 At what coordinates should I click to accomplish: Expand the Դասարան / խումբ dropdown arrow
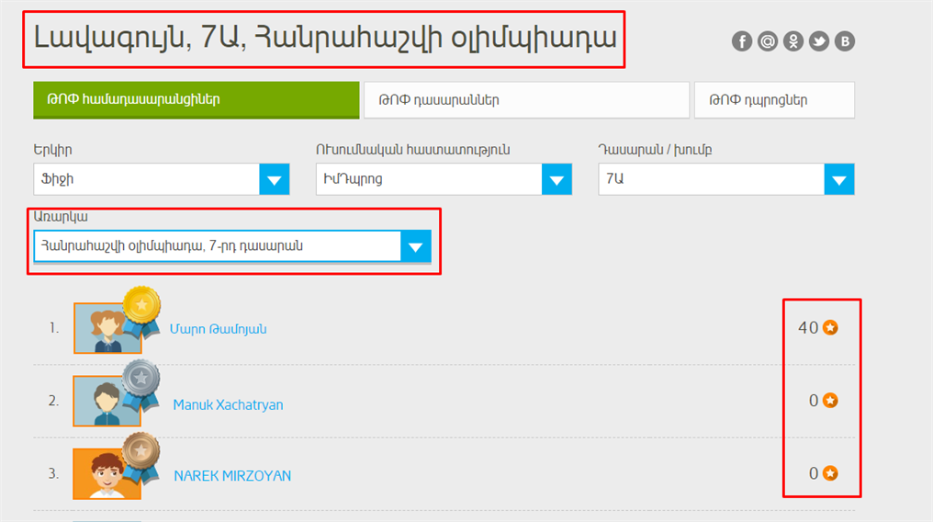tap(839, 179)
